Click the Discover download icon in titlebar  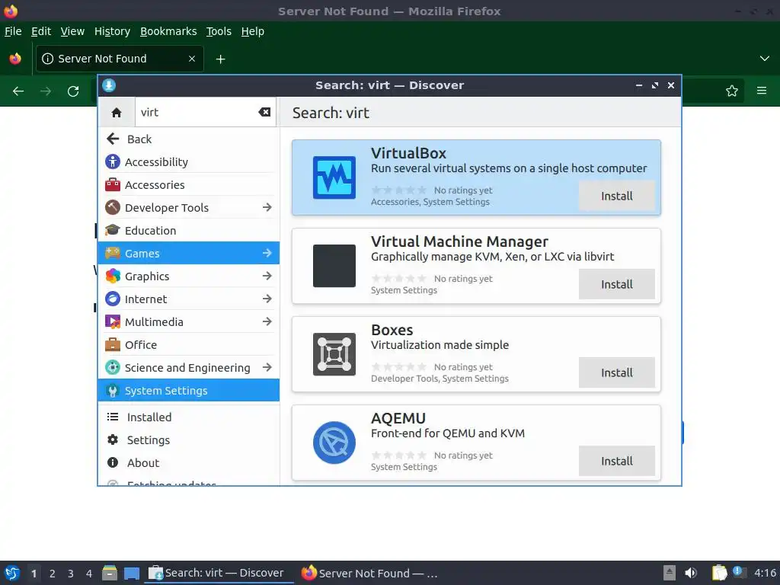(109, 85)
